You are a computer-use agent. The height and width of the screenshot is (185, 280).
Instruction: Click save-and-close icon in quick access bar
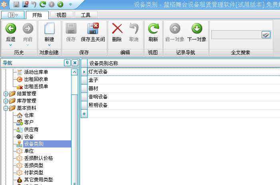[x=25, y=4]
